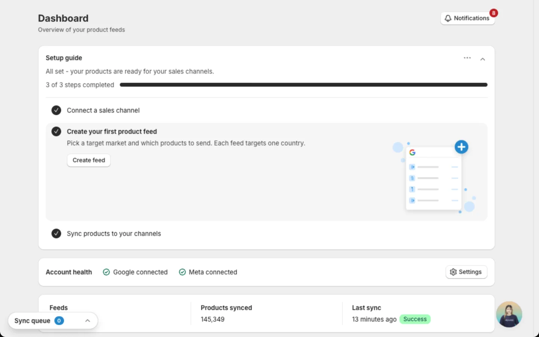Click the Last sync label
The width and height of the screenshot is (539, 337).
(x=366, y=308)
